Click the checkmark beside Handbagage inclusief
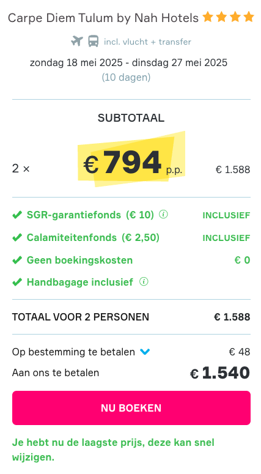Screen dimensions: 261x474 17,282
